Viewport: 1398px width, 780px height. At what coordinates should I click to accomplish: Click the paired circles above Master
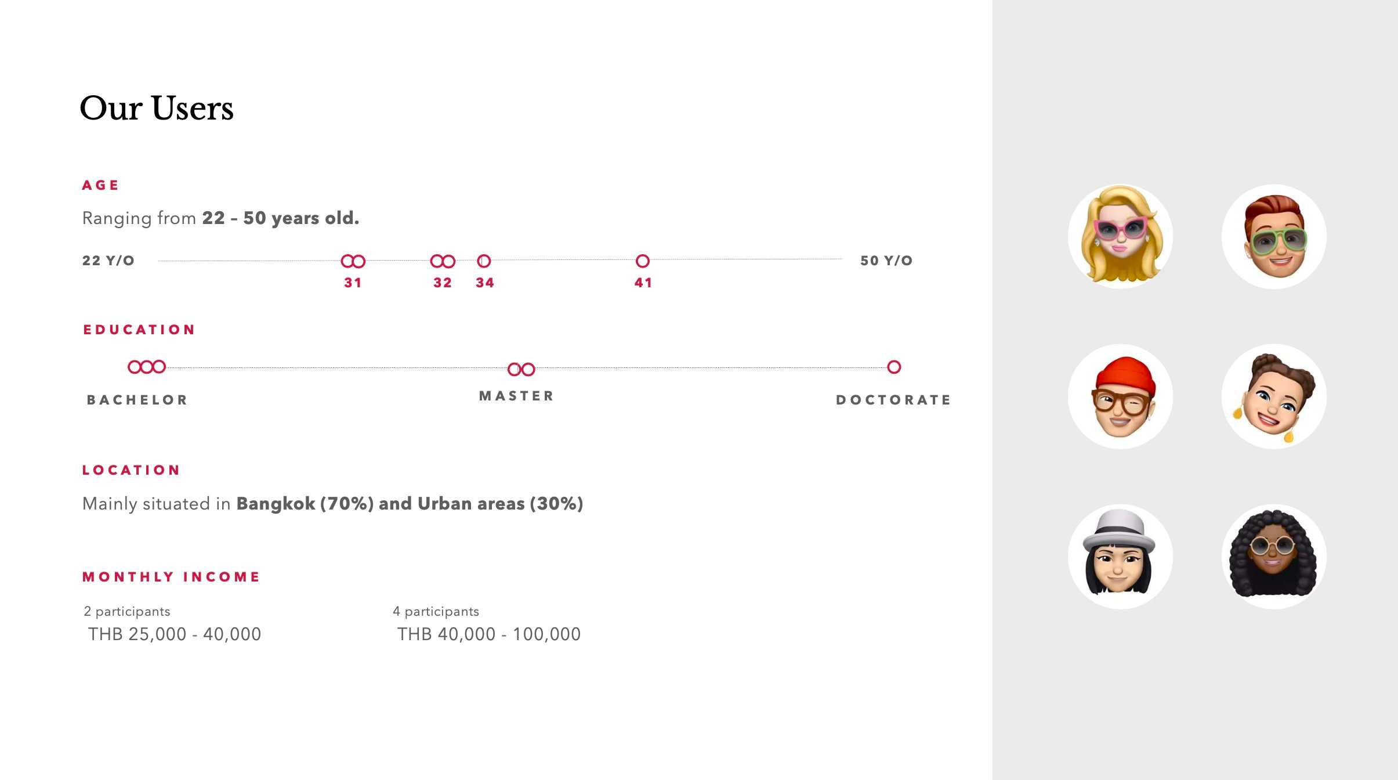coord(521,369)
